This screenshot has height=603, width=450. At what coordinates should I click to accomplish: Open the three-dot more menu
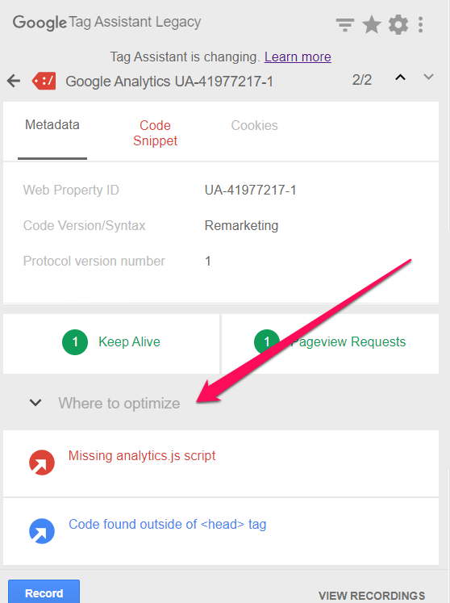421,25
